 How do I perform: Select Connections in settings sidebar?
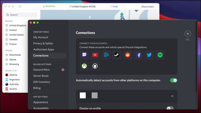(x=49, y=55)
